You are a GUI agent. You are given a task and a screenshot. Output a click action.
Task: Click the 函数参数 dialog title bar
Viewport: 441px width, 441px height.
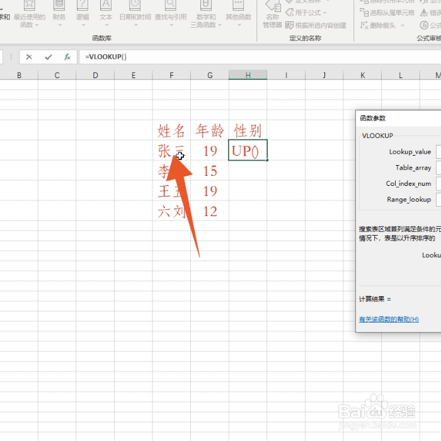pos(398,118)
